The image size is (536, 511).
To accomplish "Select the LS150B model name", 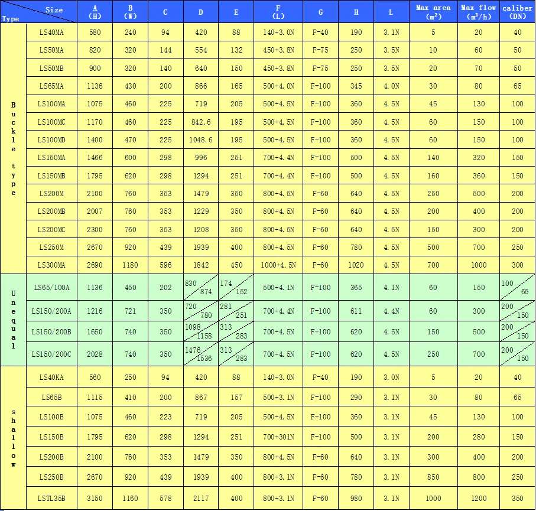I will (51, 437).
